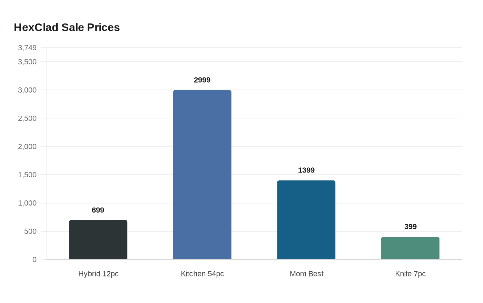Click the 3,000 y-axis tick label
This screenshot has width=483, height=303.
pos(27,90)
